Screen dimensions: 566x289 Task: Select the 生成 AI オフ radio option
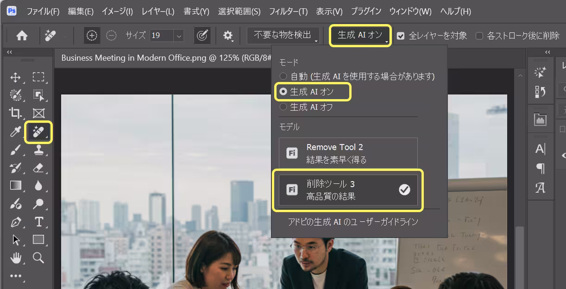pyautogui.click(x=283, y=107)
